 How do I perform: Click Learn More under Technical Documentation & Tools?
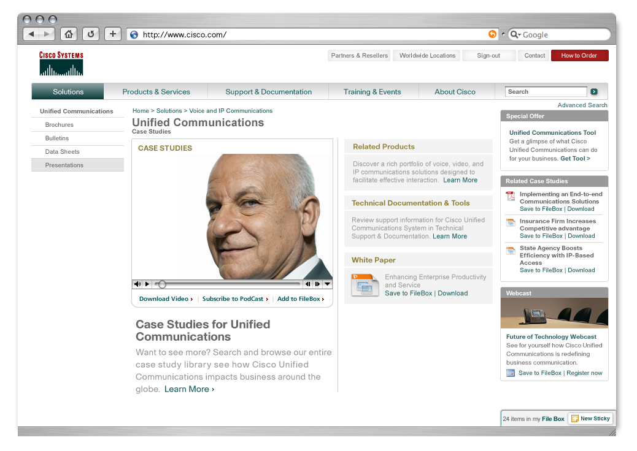(x=450, y=237)
